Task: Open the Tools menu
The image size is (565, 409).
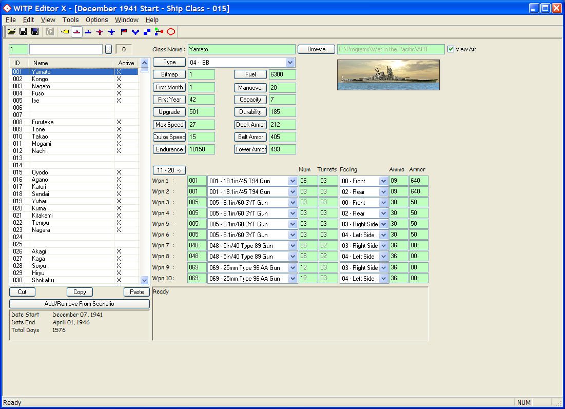Action: [70, 20]
